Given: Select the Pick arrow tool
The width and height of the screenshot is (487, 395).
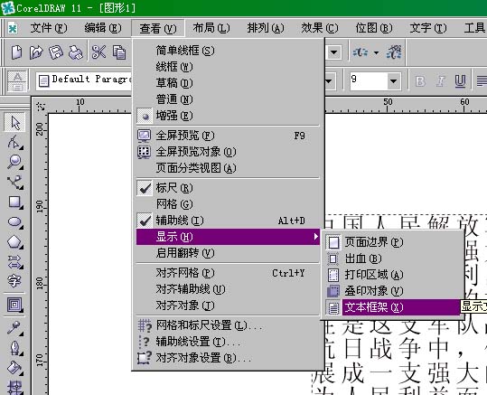Looking at the screenshot, I should coord(14,122).
